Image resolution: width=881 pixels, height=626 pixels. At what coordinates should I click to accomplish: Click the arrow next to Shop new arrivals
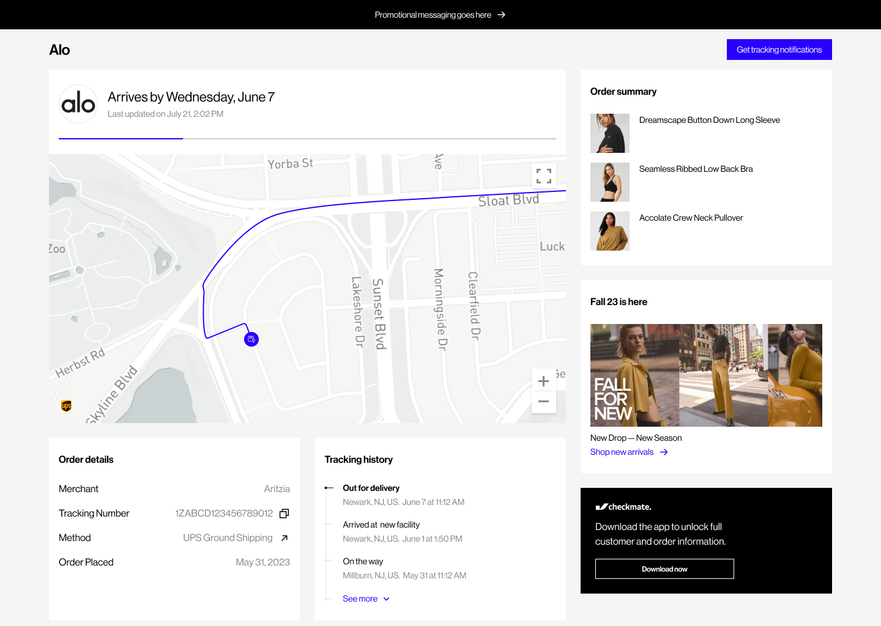664,452
